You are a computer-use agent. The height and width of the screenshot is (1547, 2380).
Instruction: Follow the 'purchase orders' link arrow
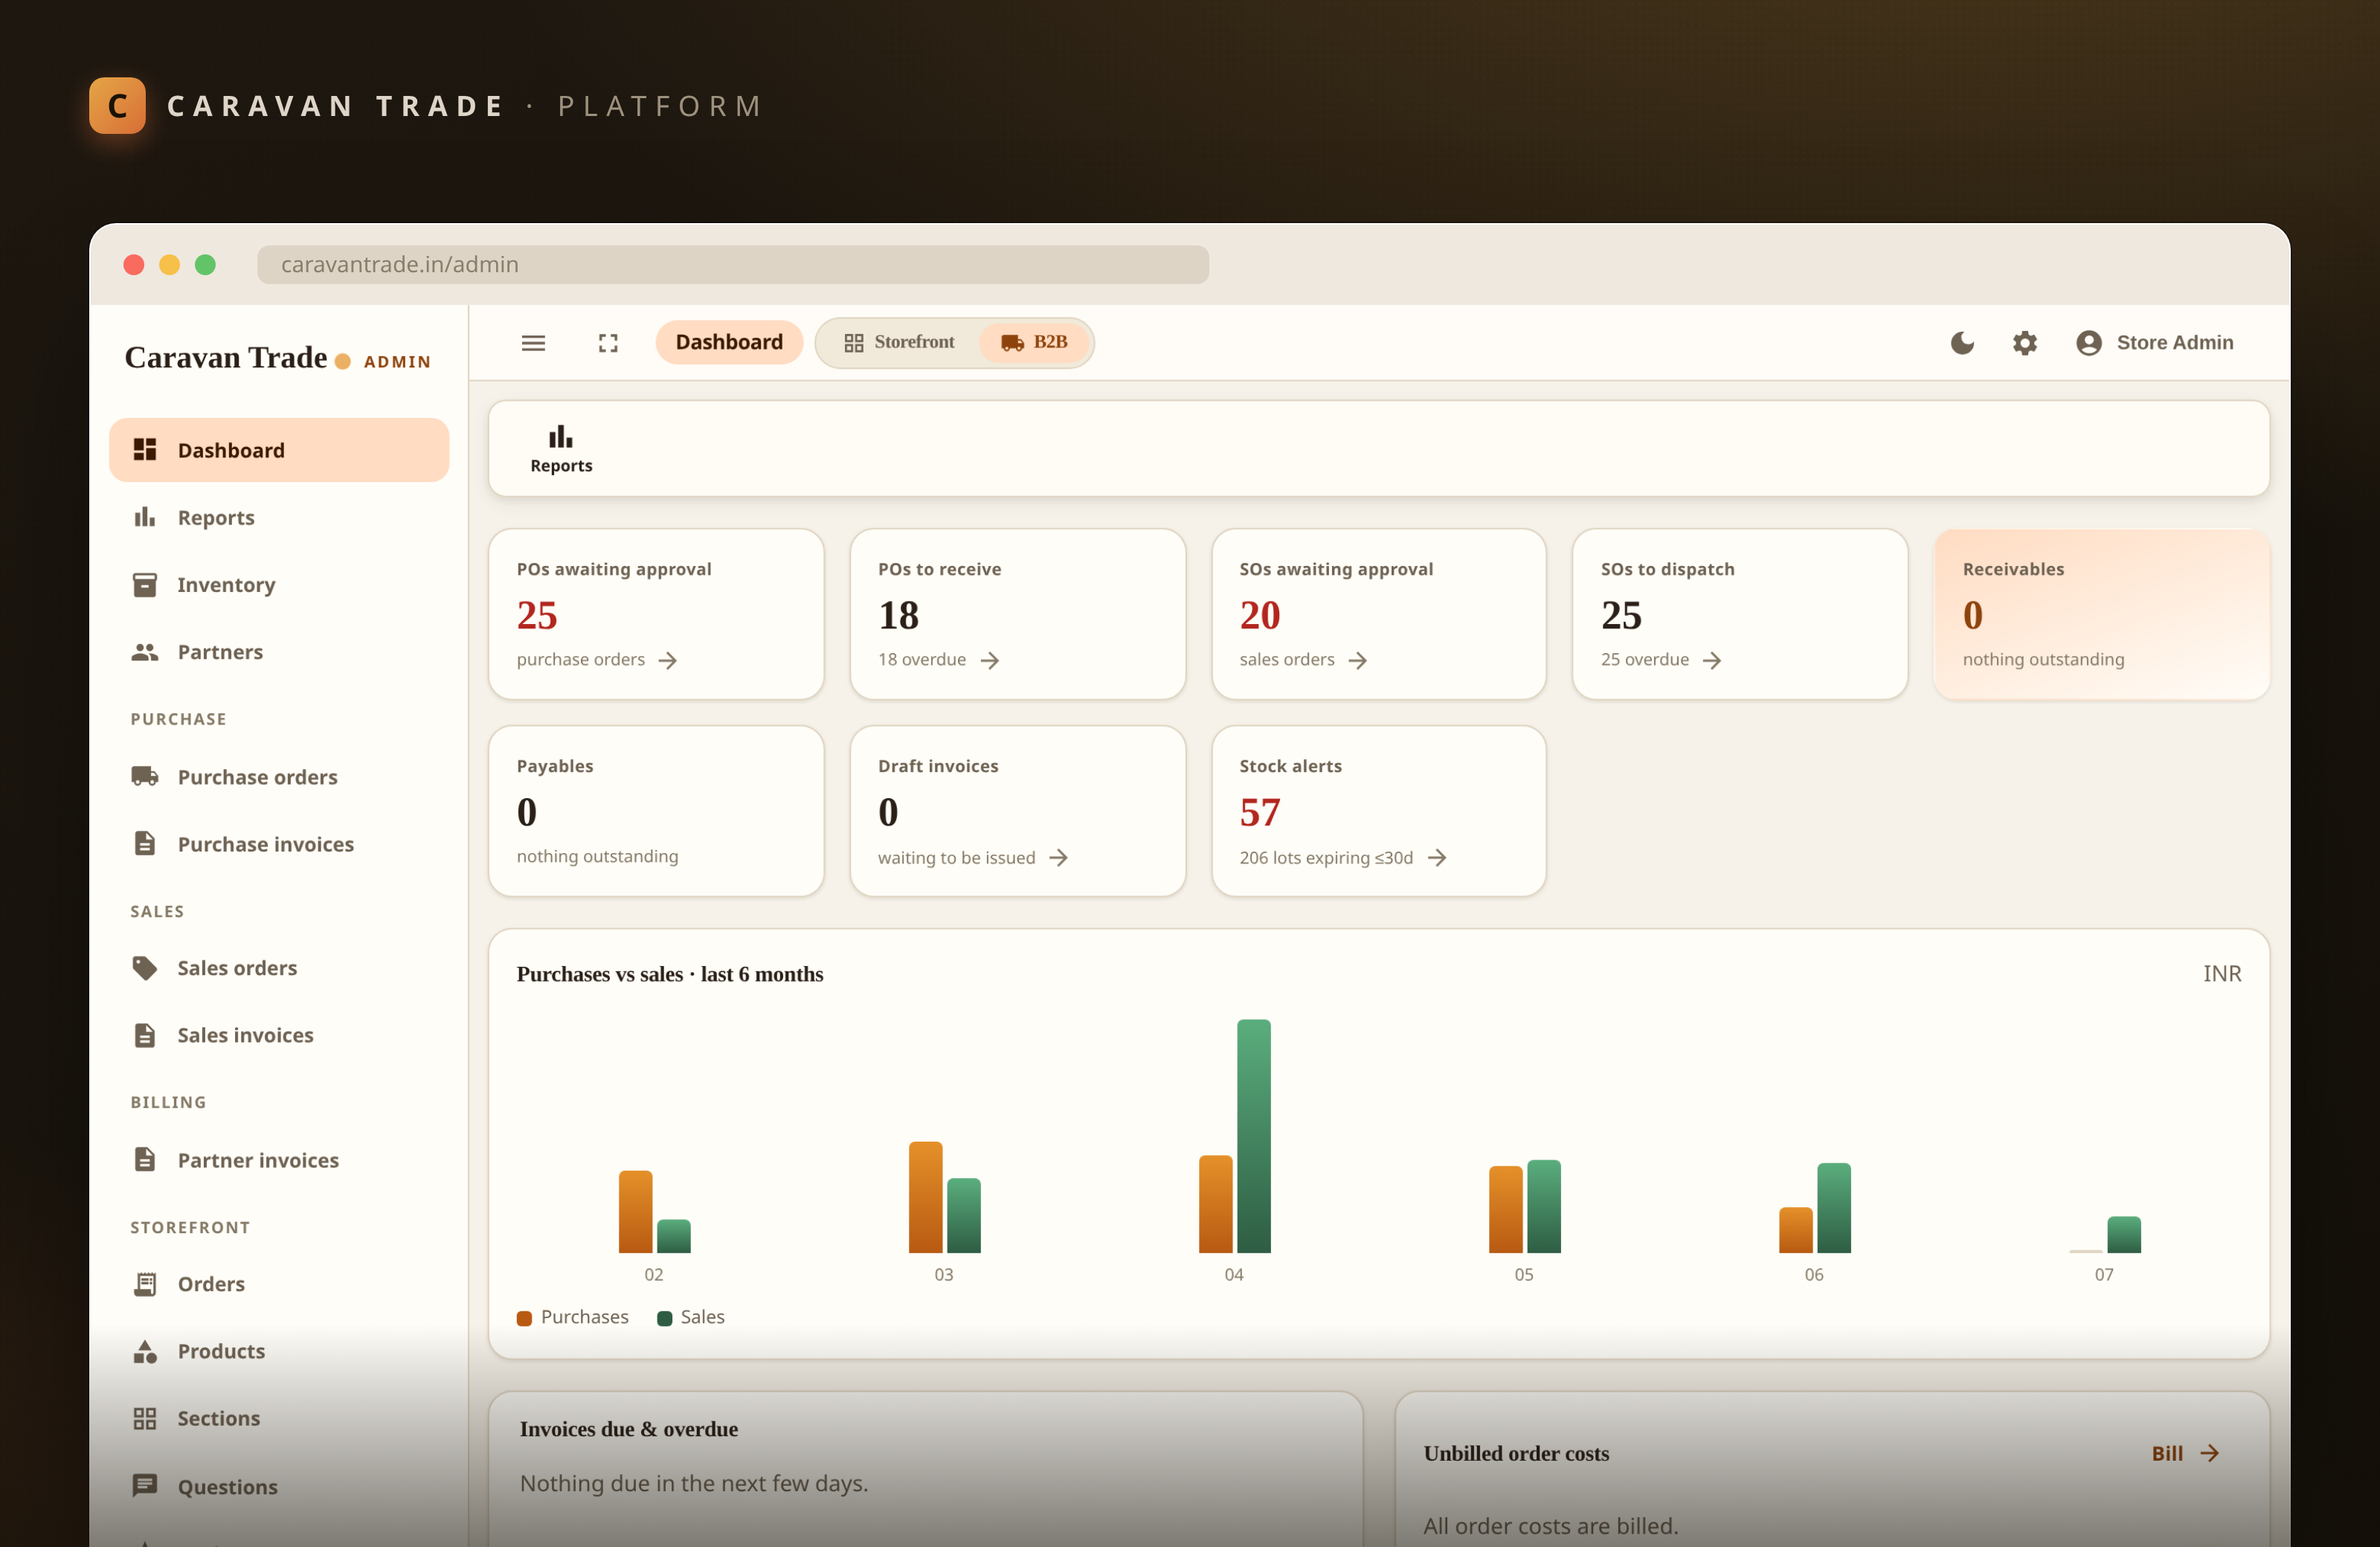pyautogui.click(x=668, y=660)
